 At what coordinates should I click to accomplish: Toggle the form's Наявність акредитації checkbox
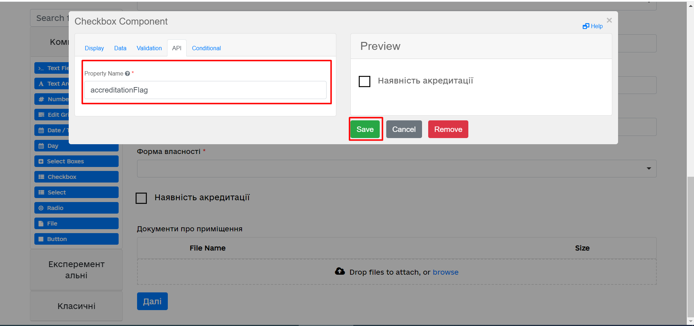[x=141, y=198]
